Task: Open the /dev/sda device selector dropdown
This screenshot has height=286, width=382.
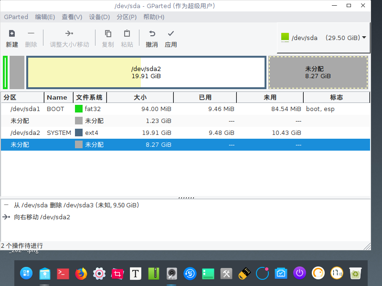Action: click(324, 38)
